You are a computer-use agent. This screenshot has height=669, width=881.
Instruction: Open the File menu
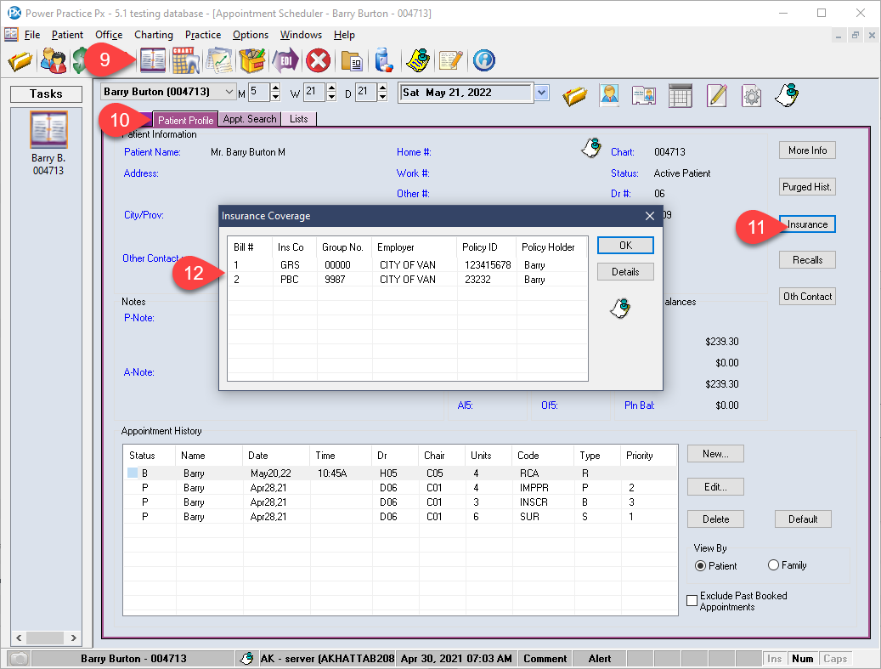click(x=32, y=35)
